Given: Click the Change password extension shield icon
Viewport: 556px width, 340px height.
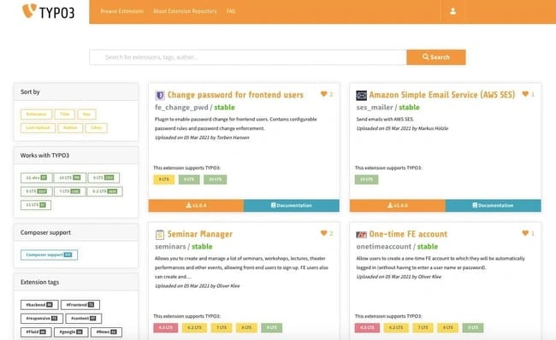Looking at the screenshot, I should coord(160,96).
